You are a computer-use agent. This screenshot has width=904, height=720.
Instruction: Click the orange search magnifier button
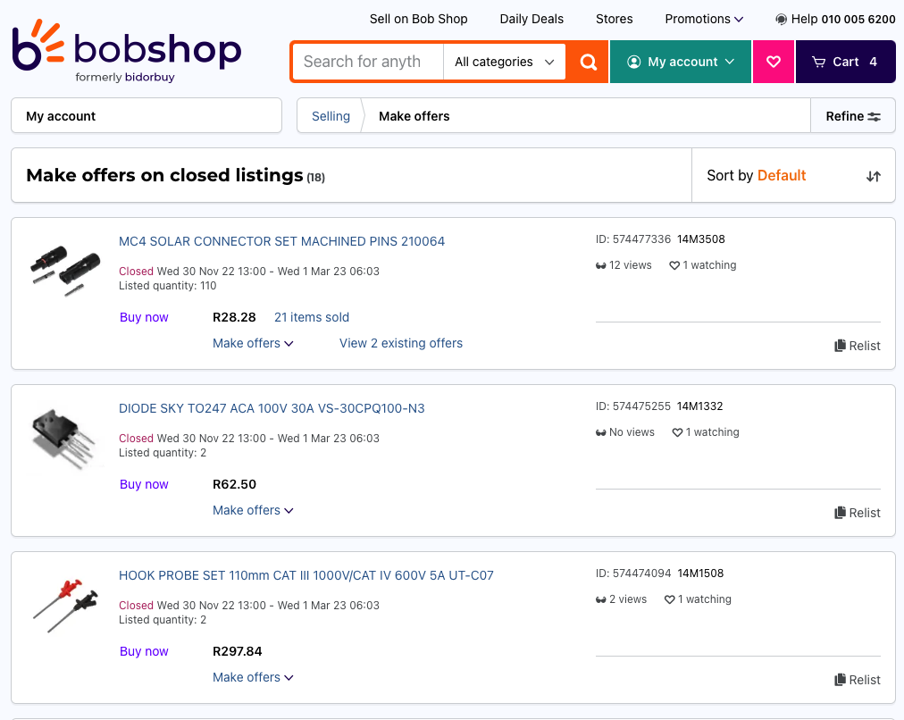[x=588, y=62]
